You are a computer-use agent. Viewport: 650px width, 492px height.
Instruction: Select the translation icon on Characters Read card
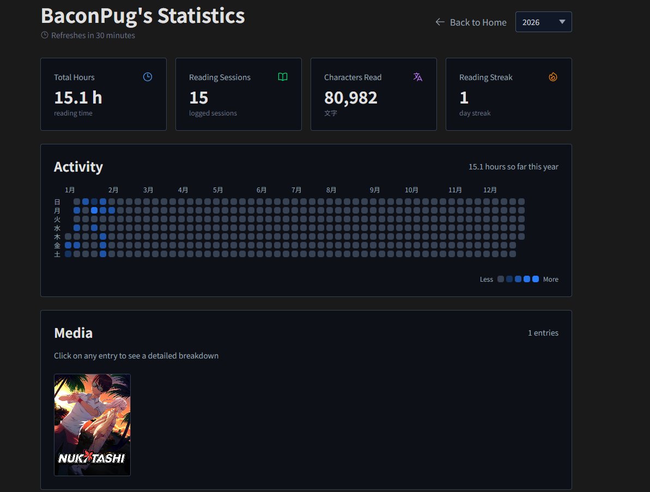417,77
